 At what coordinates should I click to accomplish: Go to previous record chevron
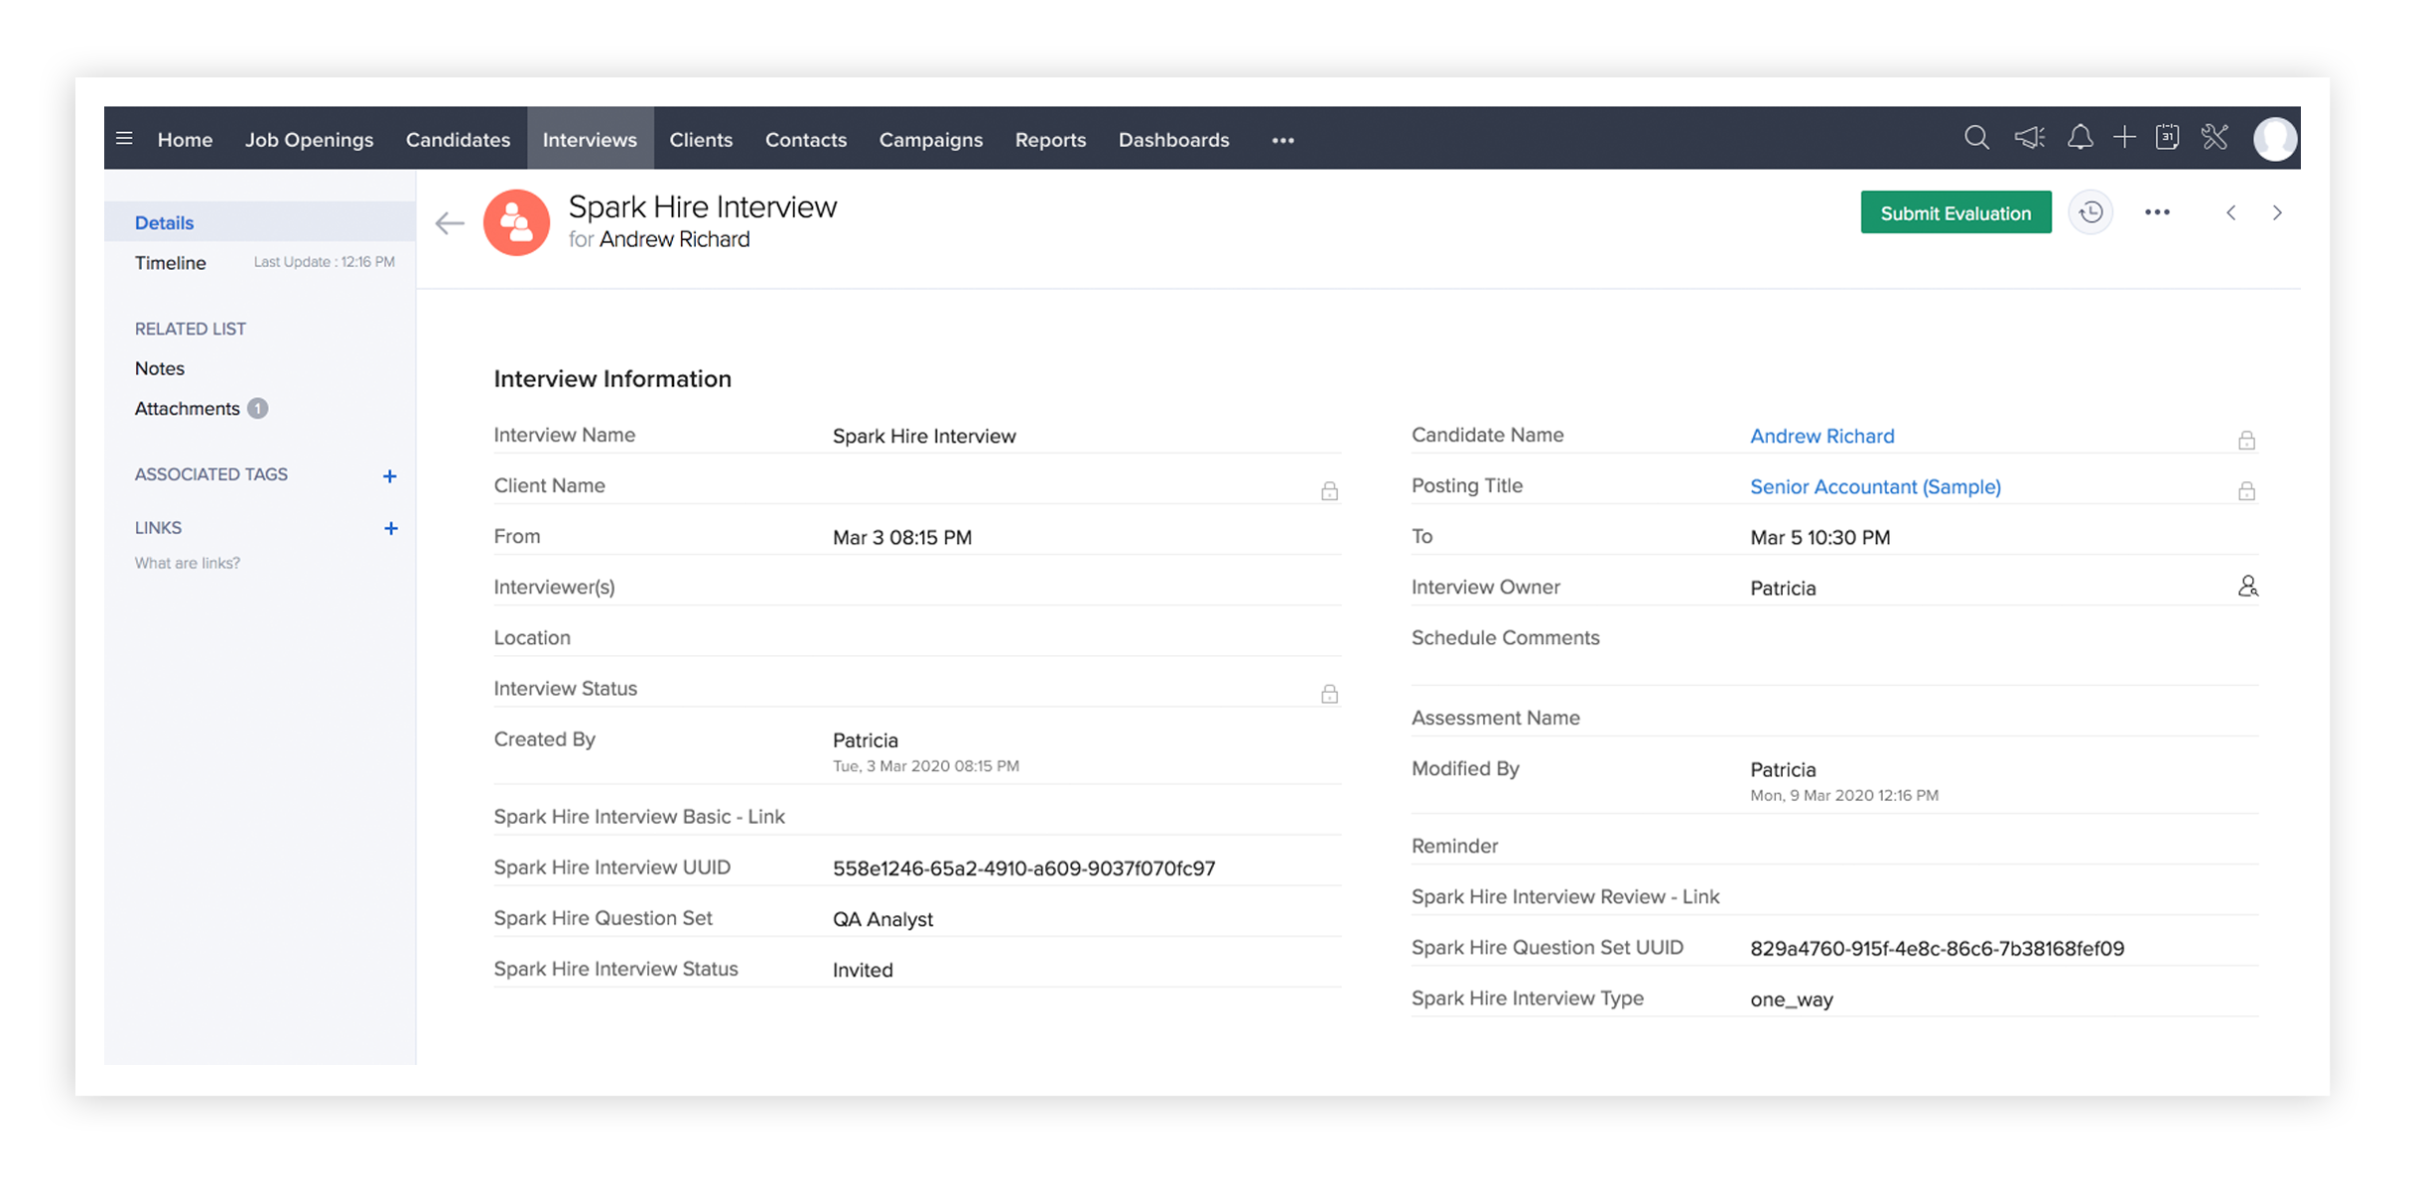click(2230, 213)
